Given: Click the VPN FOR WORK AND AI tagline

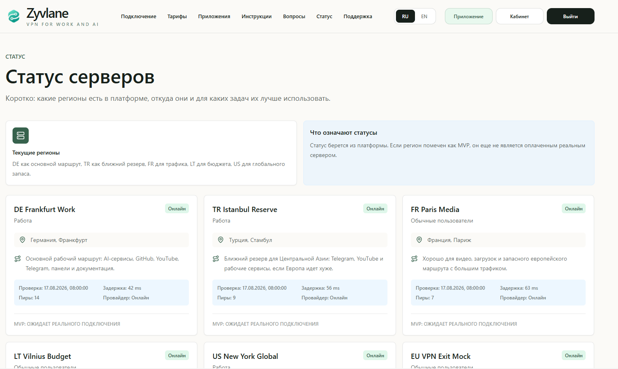Looking at the screenshot, I should 62,24.
